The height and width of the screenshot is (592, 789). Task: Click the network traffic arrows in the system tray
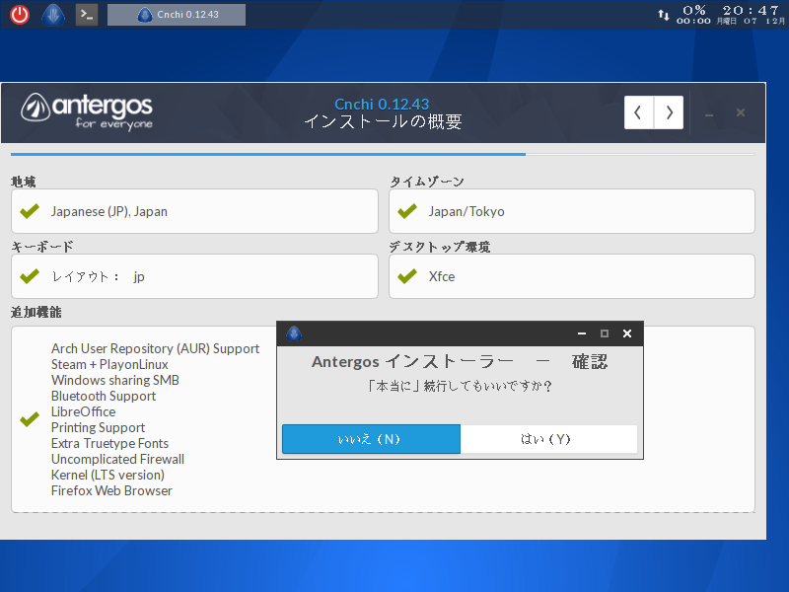[x=663, y=14]
